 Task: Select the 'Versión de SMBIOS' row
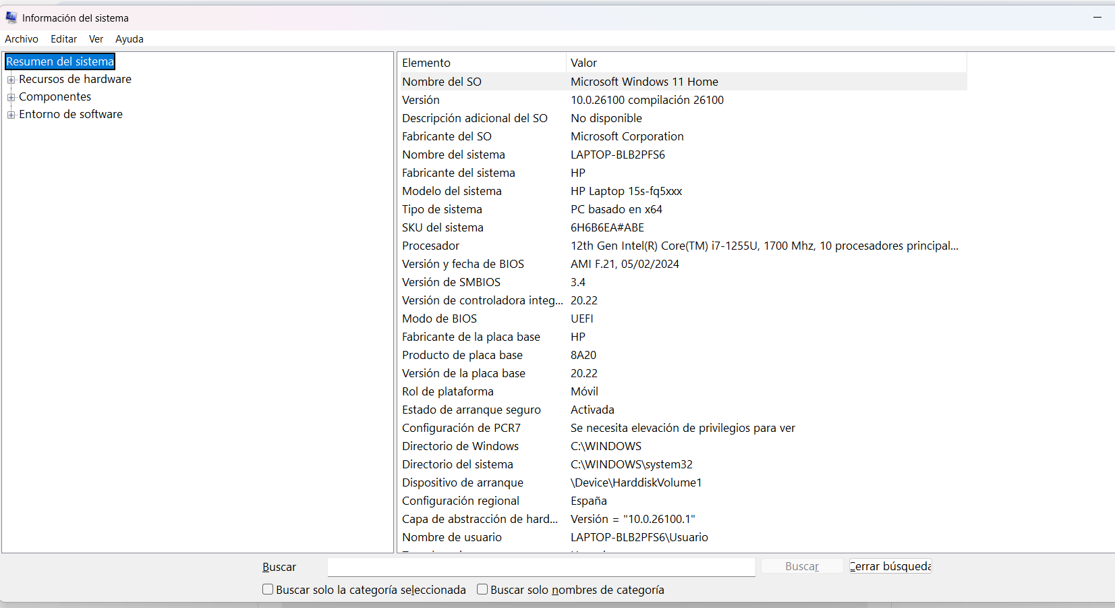(x=683, y=282)
